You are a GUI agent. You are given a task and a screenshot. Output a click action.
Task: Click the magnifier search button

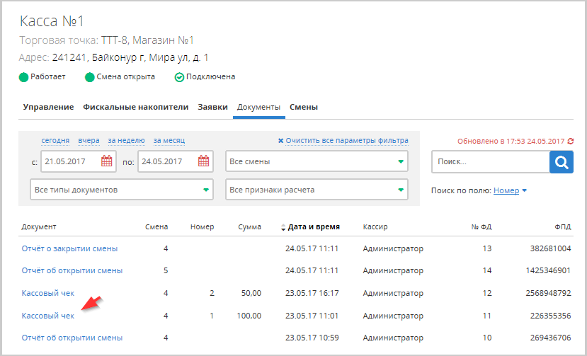click(x=561, y=162)
